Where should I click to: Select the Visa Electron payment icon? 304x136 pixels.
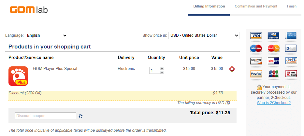(x=274, y=36)
